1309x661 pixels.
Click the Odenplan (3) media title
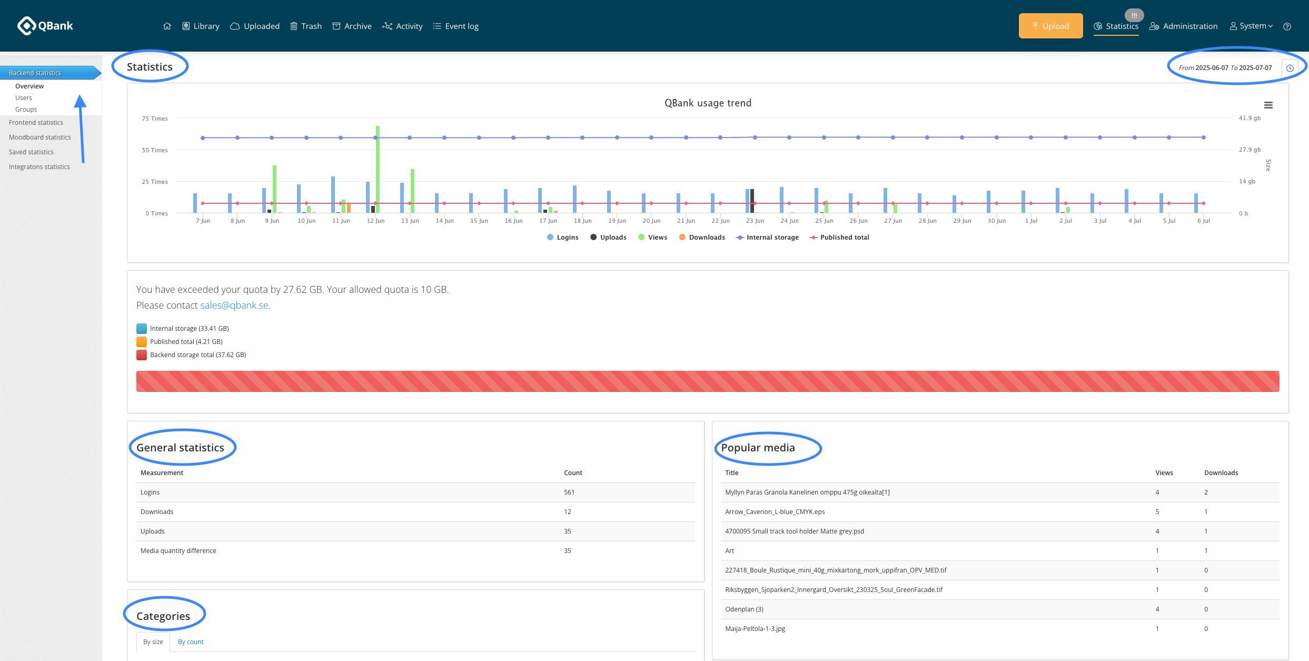[x=744, y=609]
